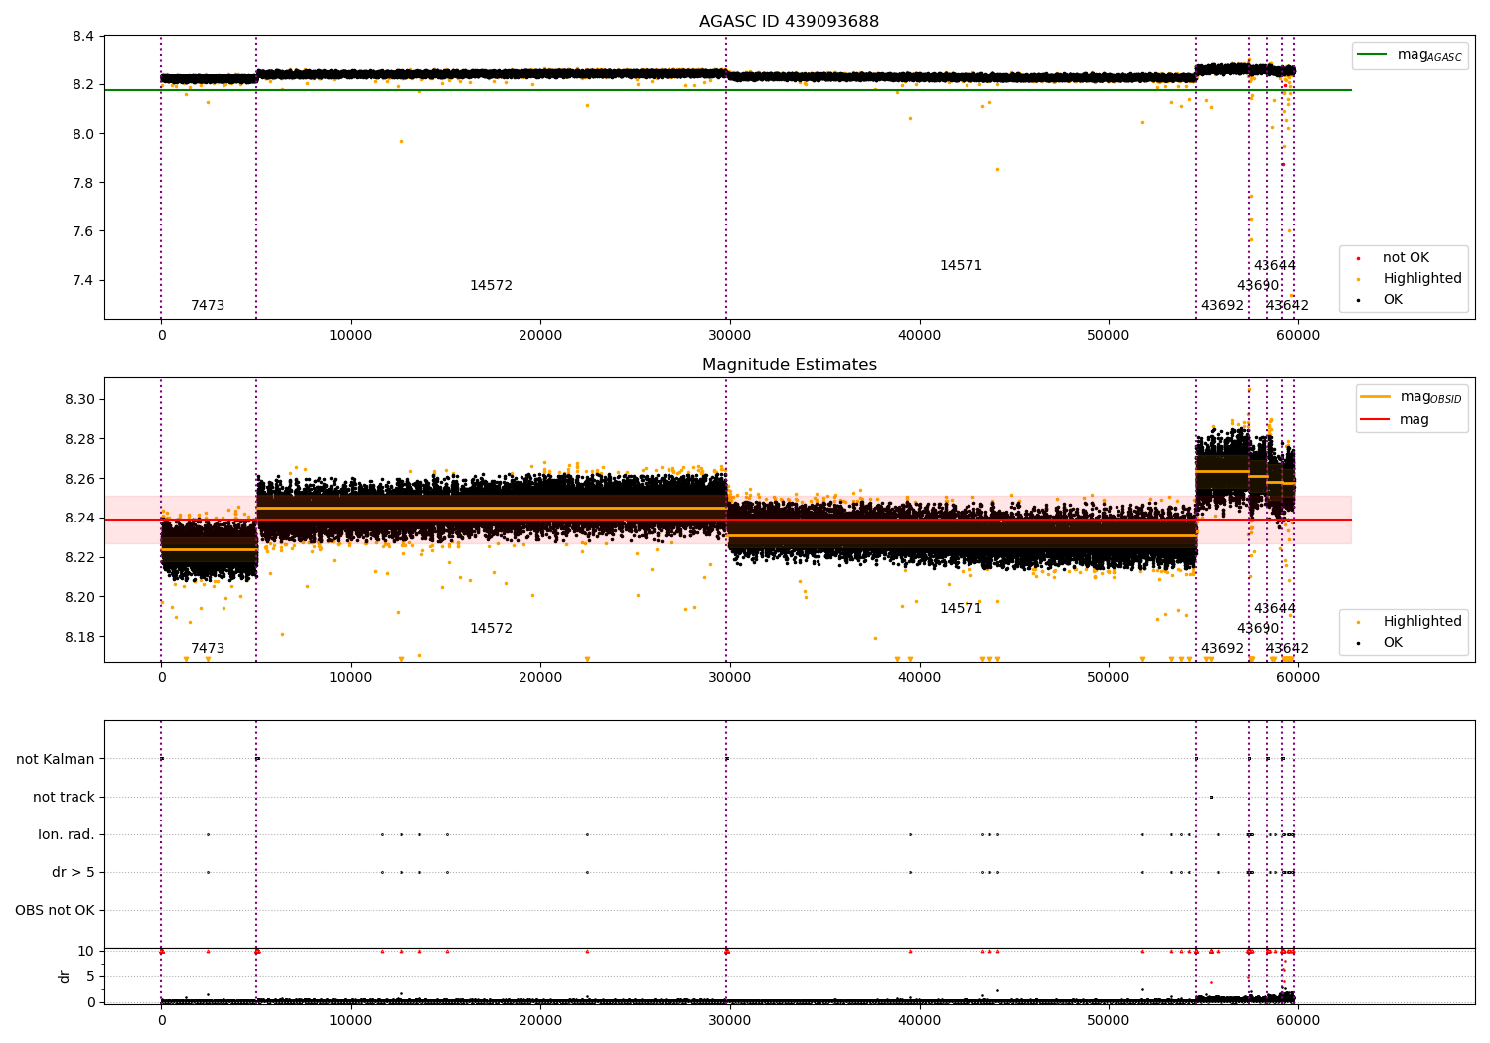Click the 8.24 y-axis tick in middle plot
This screenshot has height=1043, width=1490.
79,518
